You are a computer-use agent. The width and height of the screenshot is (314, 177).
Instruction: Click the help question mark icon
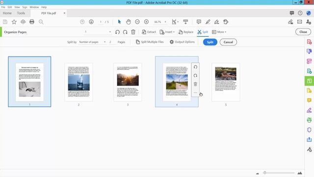[300, 13]
